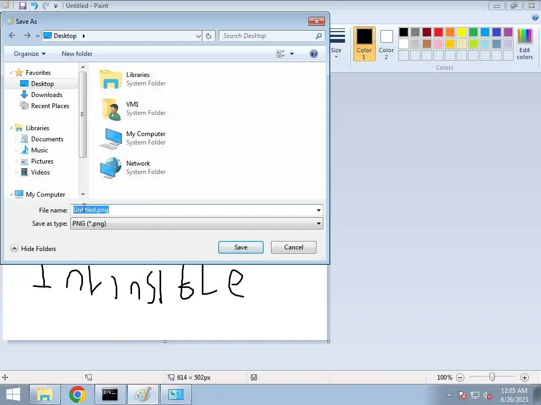Screen dimensions: 541x405
Task: Click the Undo icon in Paint title bar
Action: [34, 5]
